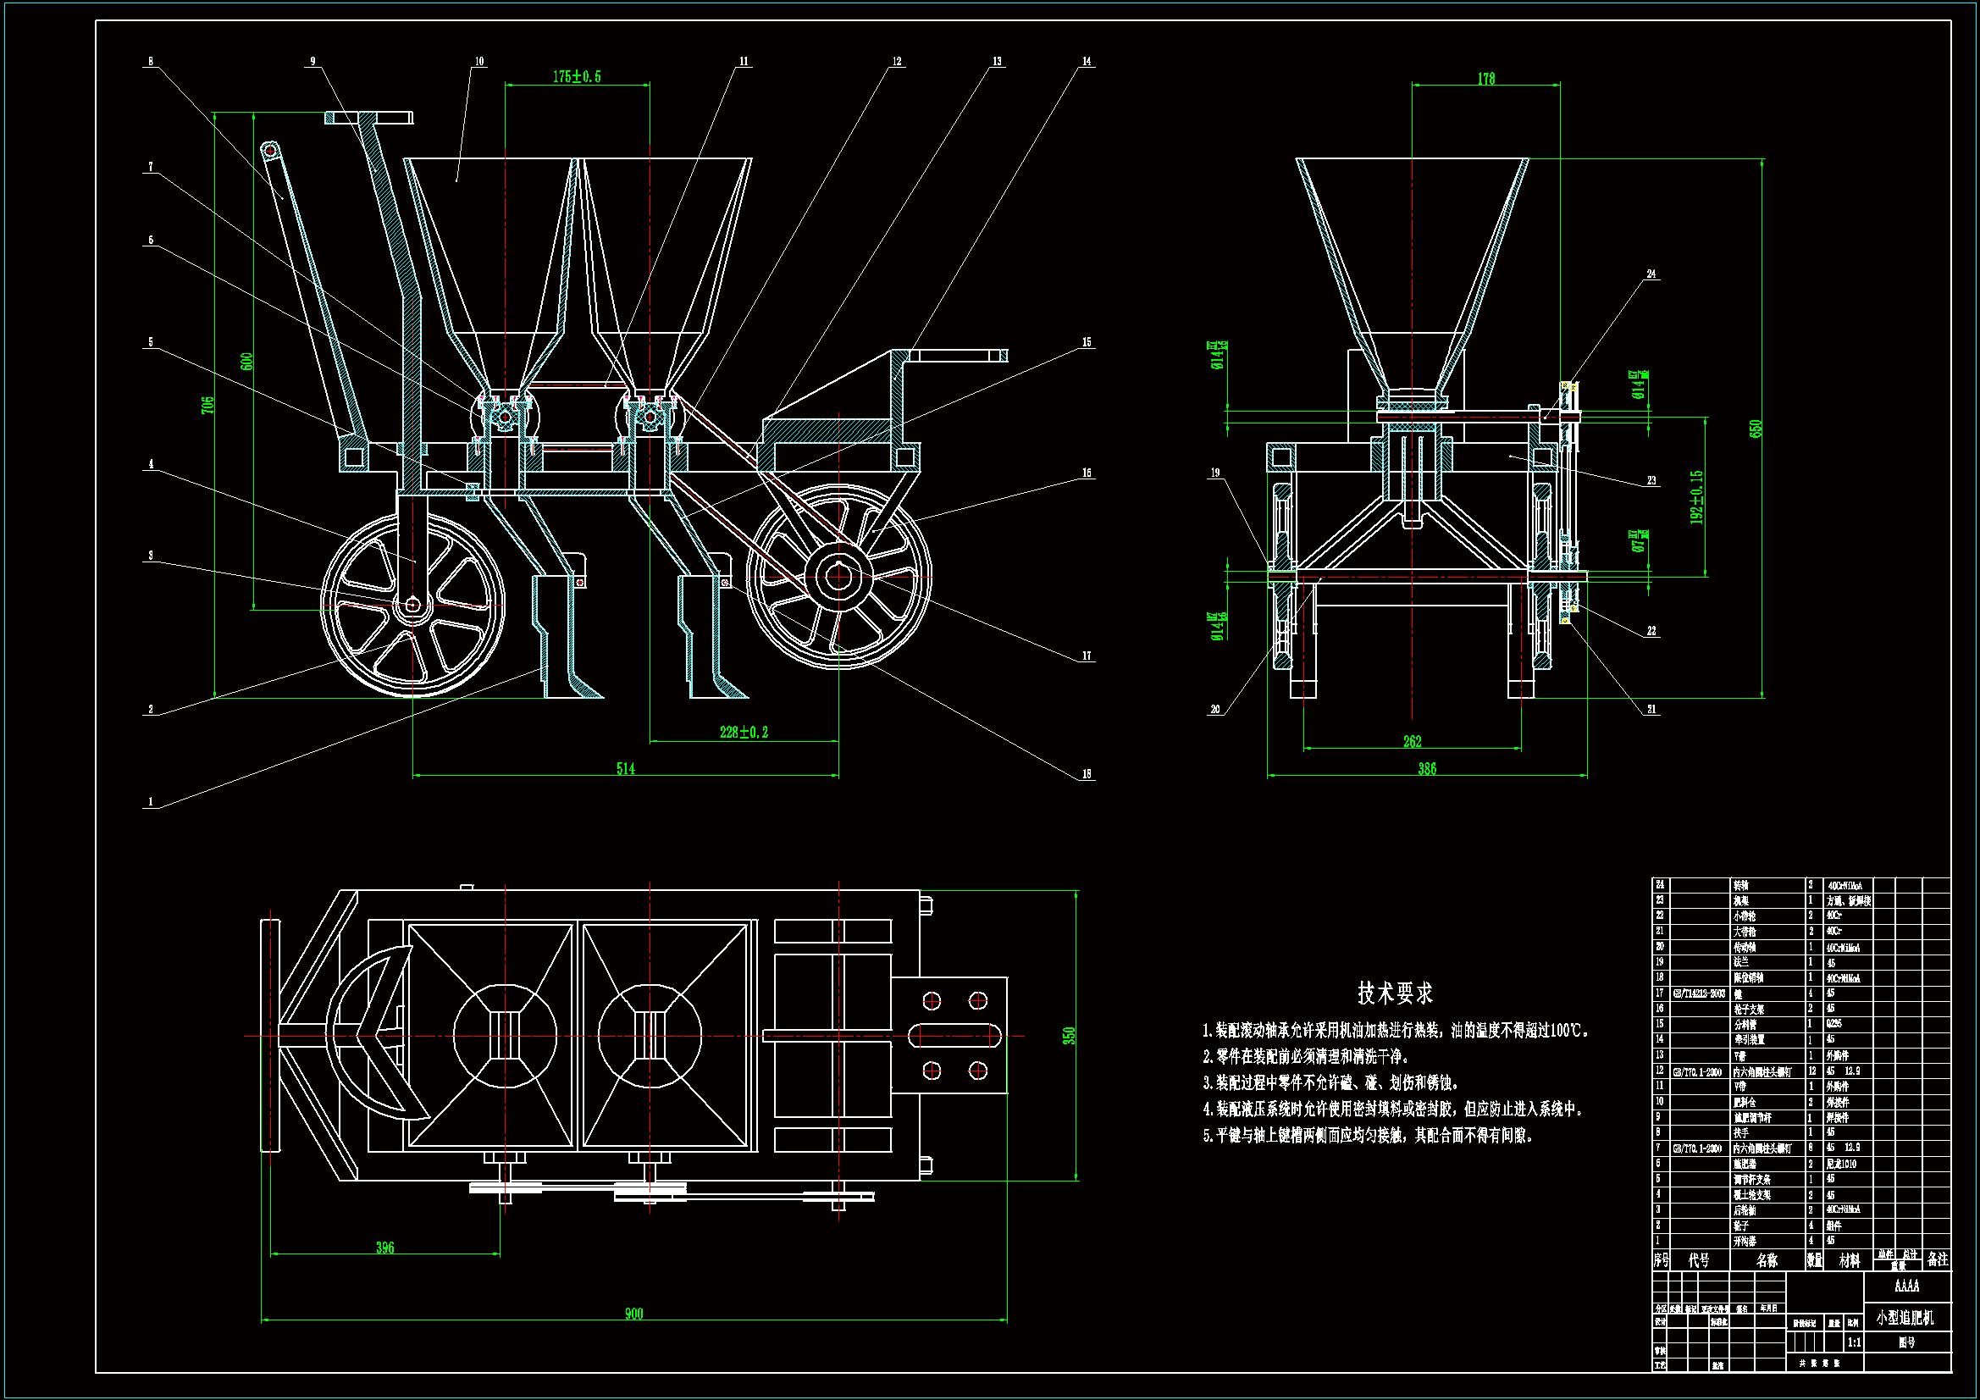
Task: Select the 514 wheelbase dimension text
Action: tap(625, 768)
